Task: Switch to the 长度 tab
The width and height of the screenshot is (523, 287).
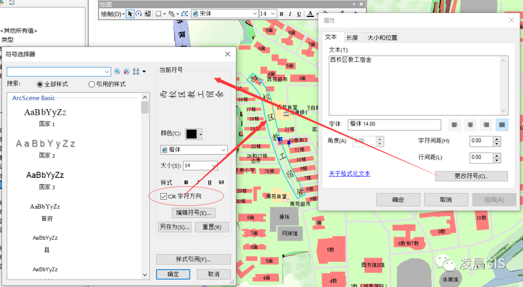Action: pos(352,38)
